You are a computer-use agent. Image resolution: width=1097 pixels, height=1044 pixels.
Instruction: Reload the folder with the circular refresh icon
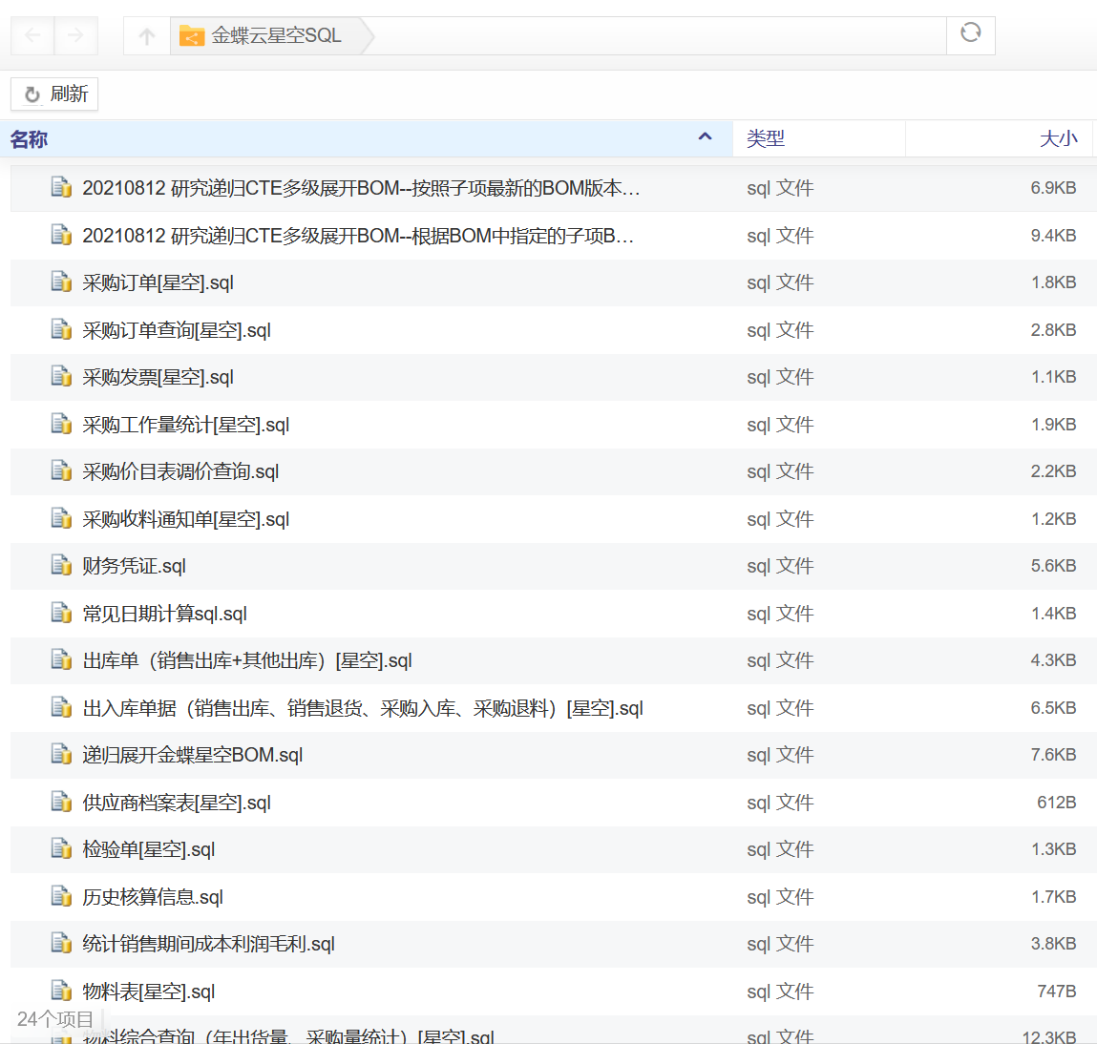click(970, 32)
